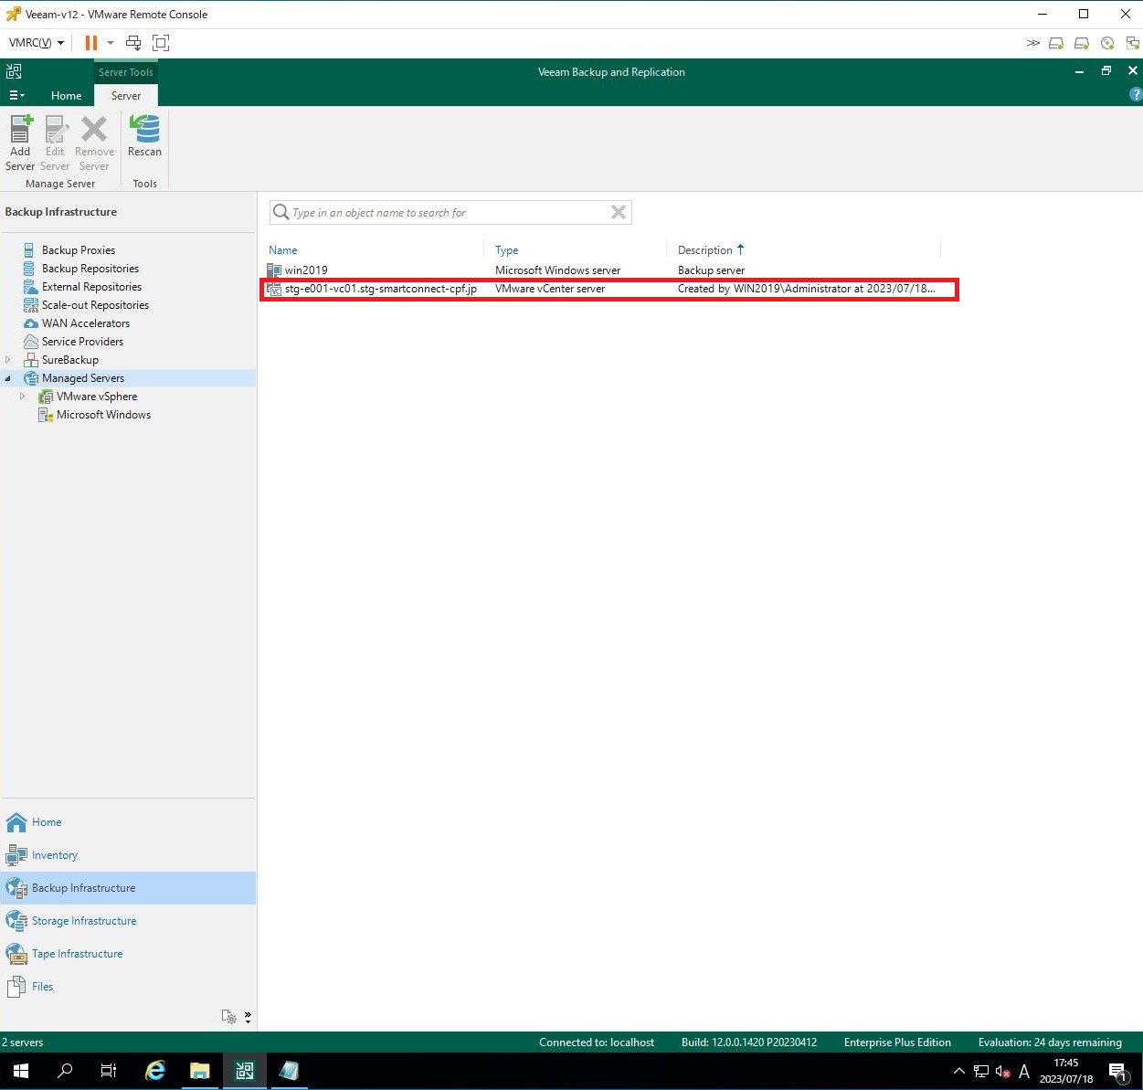1143x1090 pixels.
Task: Go to the Home navigation view
Action: tap(128, 822)
